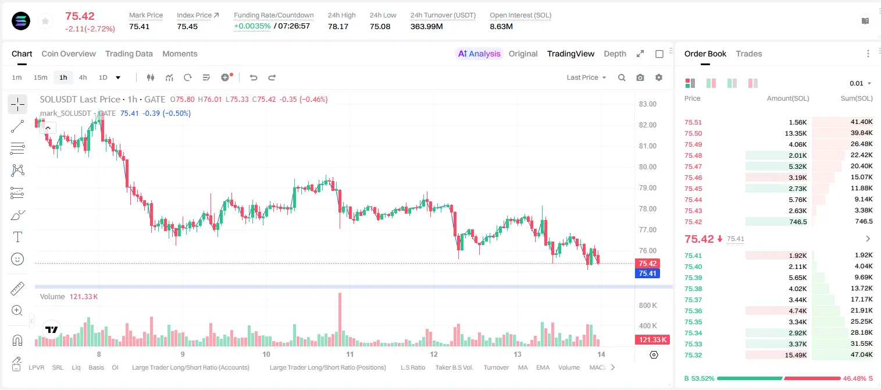Select the crosshair cursor tool
This screenshot has width=881, height=390.
(x=17, y=104)
